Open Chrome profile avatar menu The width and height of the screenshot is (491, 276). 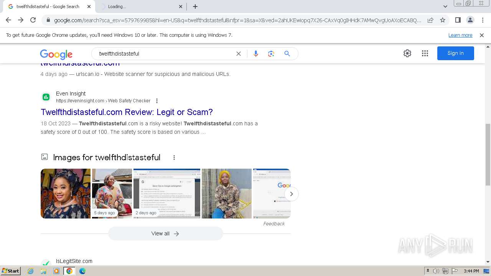tap(470, 20)
